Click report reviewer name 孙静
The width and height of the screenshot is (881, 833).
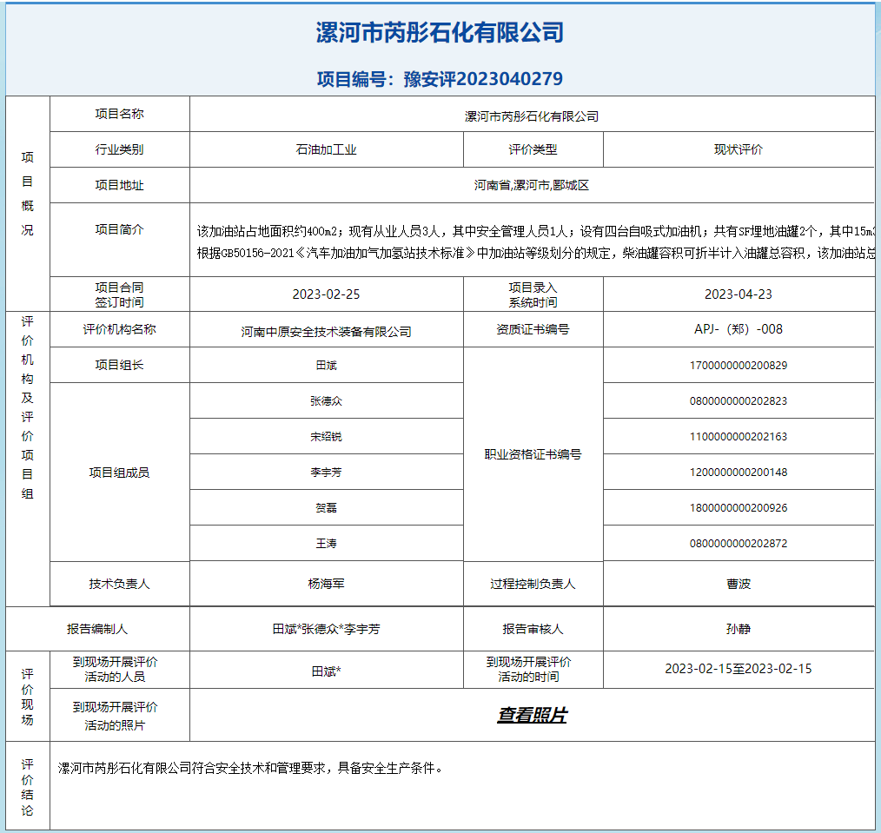pyautogui.click(x=739, y=629)
